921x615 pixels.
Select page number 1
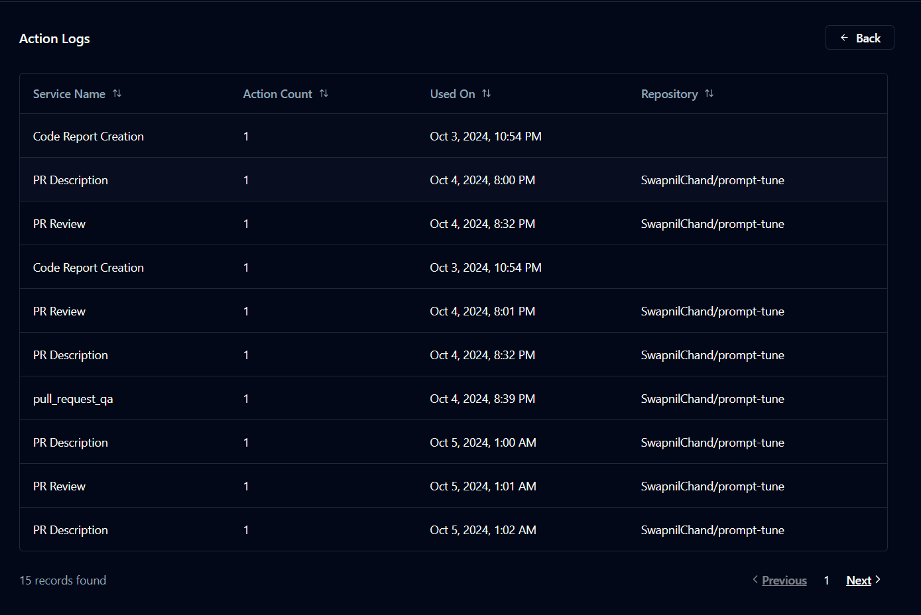coord(826,580)
